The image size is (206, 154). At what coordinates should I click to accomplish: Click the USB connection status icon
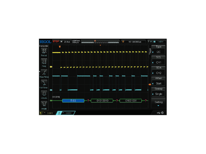(158, 113)
